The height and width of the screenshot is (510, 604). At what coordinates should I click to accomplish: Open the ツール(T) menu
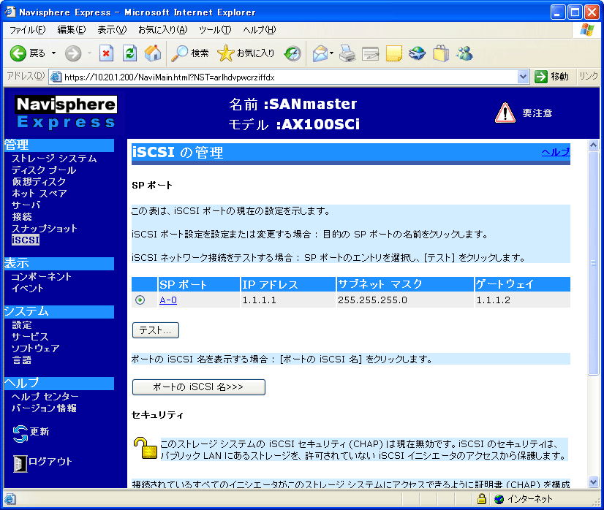coord(214,30)
